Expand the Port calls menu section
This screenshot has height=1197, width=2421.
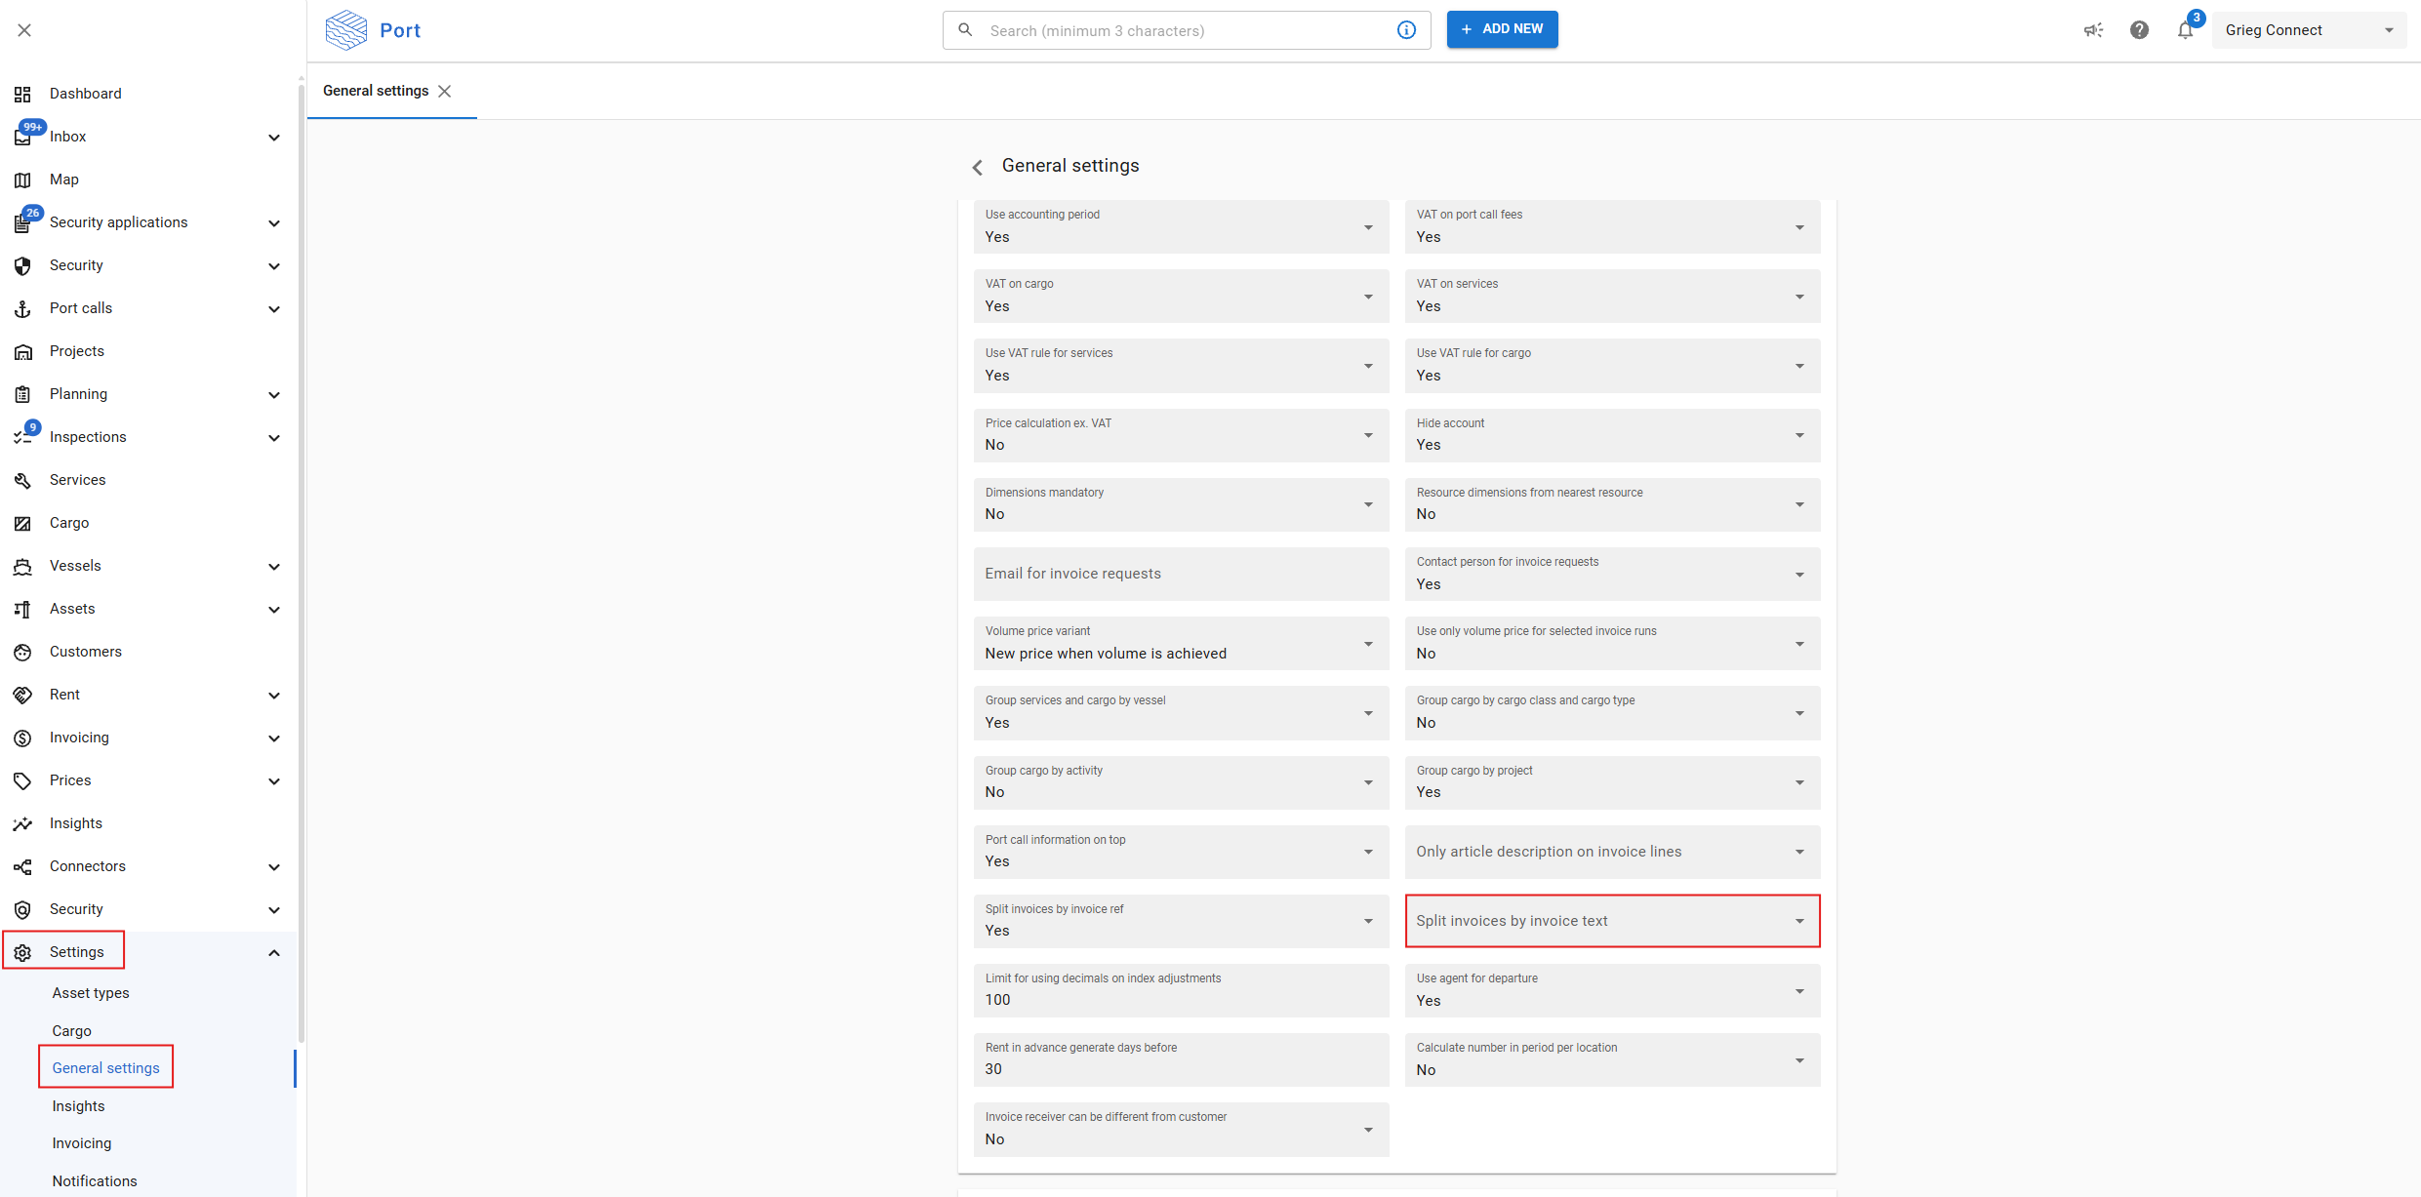[x=274, y=309]
